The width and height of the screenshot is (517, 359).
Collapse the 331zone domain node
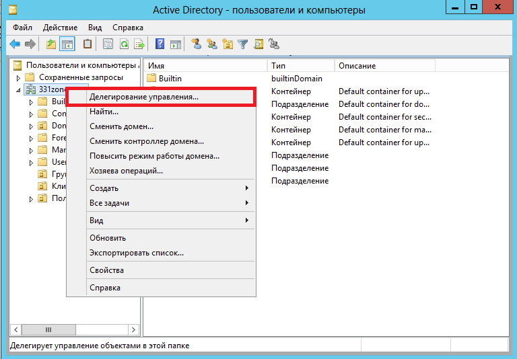[x=18, y=90]
